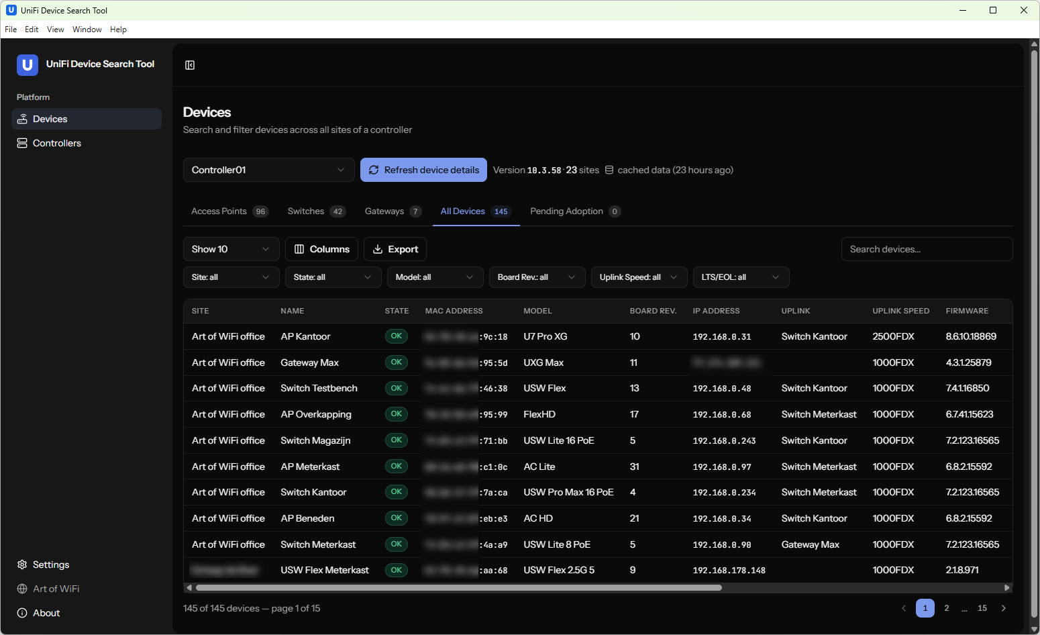1040x635 pixels.
Task: Switch to the Switches tab
Action: click(x=316, y=211)
